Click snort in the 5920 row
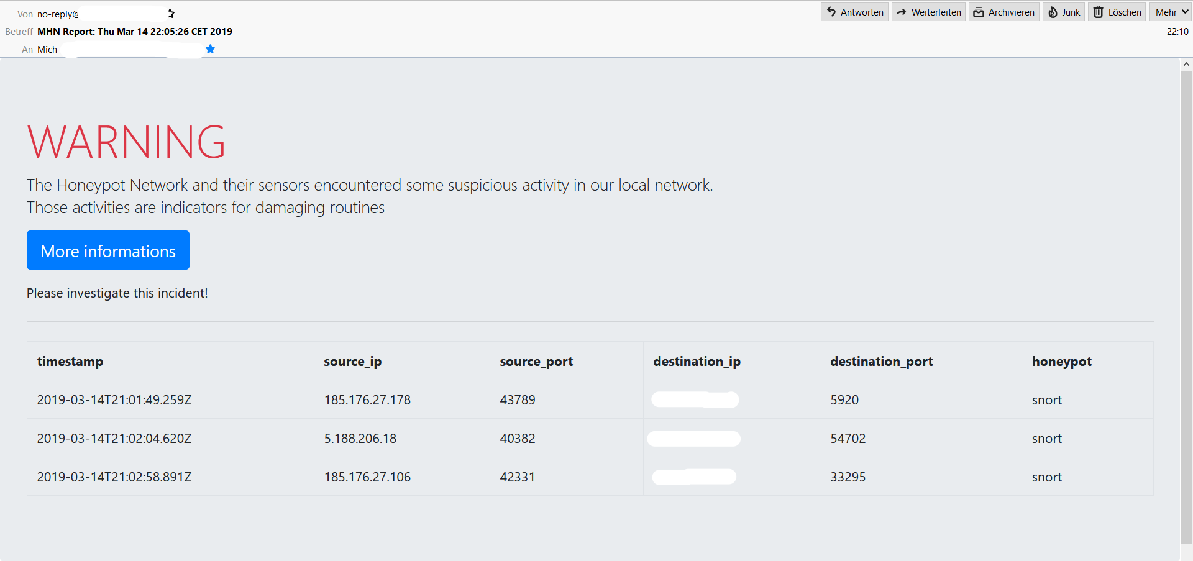This screenshot has height=561, width=1193. coord(1047,400)
